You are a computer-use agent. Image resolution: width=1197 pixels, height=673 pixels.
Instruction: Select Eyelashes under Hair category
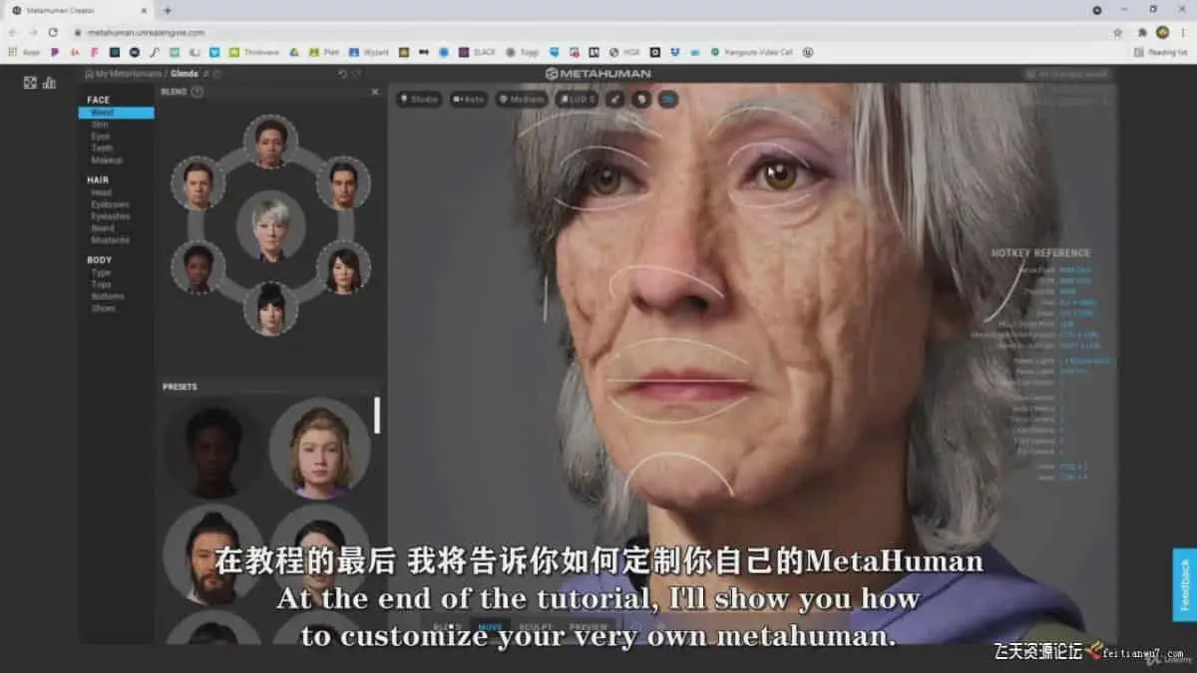pyautogui.click(x=110, y=216)
